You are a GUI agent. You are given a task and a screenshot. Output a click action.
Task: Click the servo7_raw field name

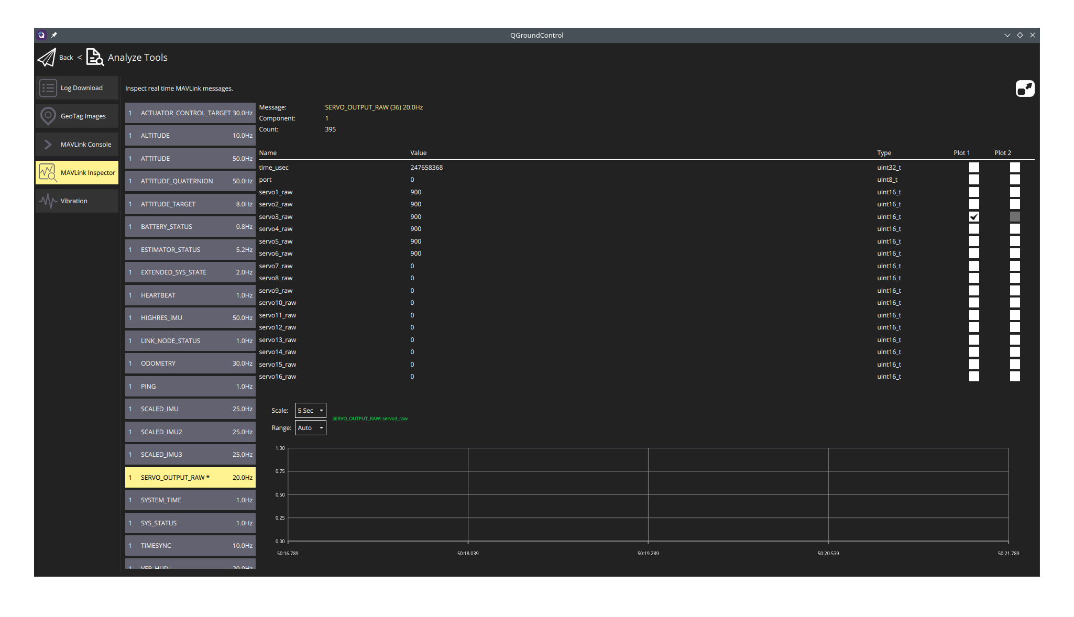pyautogui.click(x=276, y=266)
